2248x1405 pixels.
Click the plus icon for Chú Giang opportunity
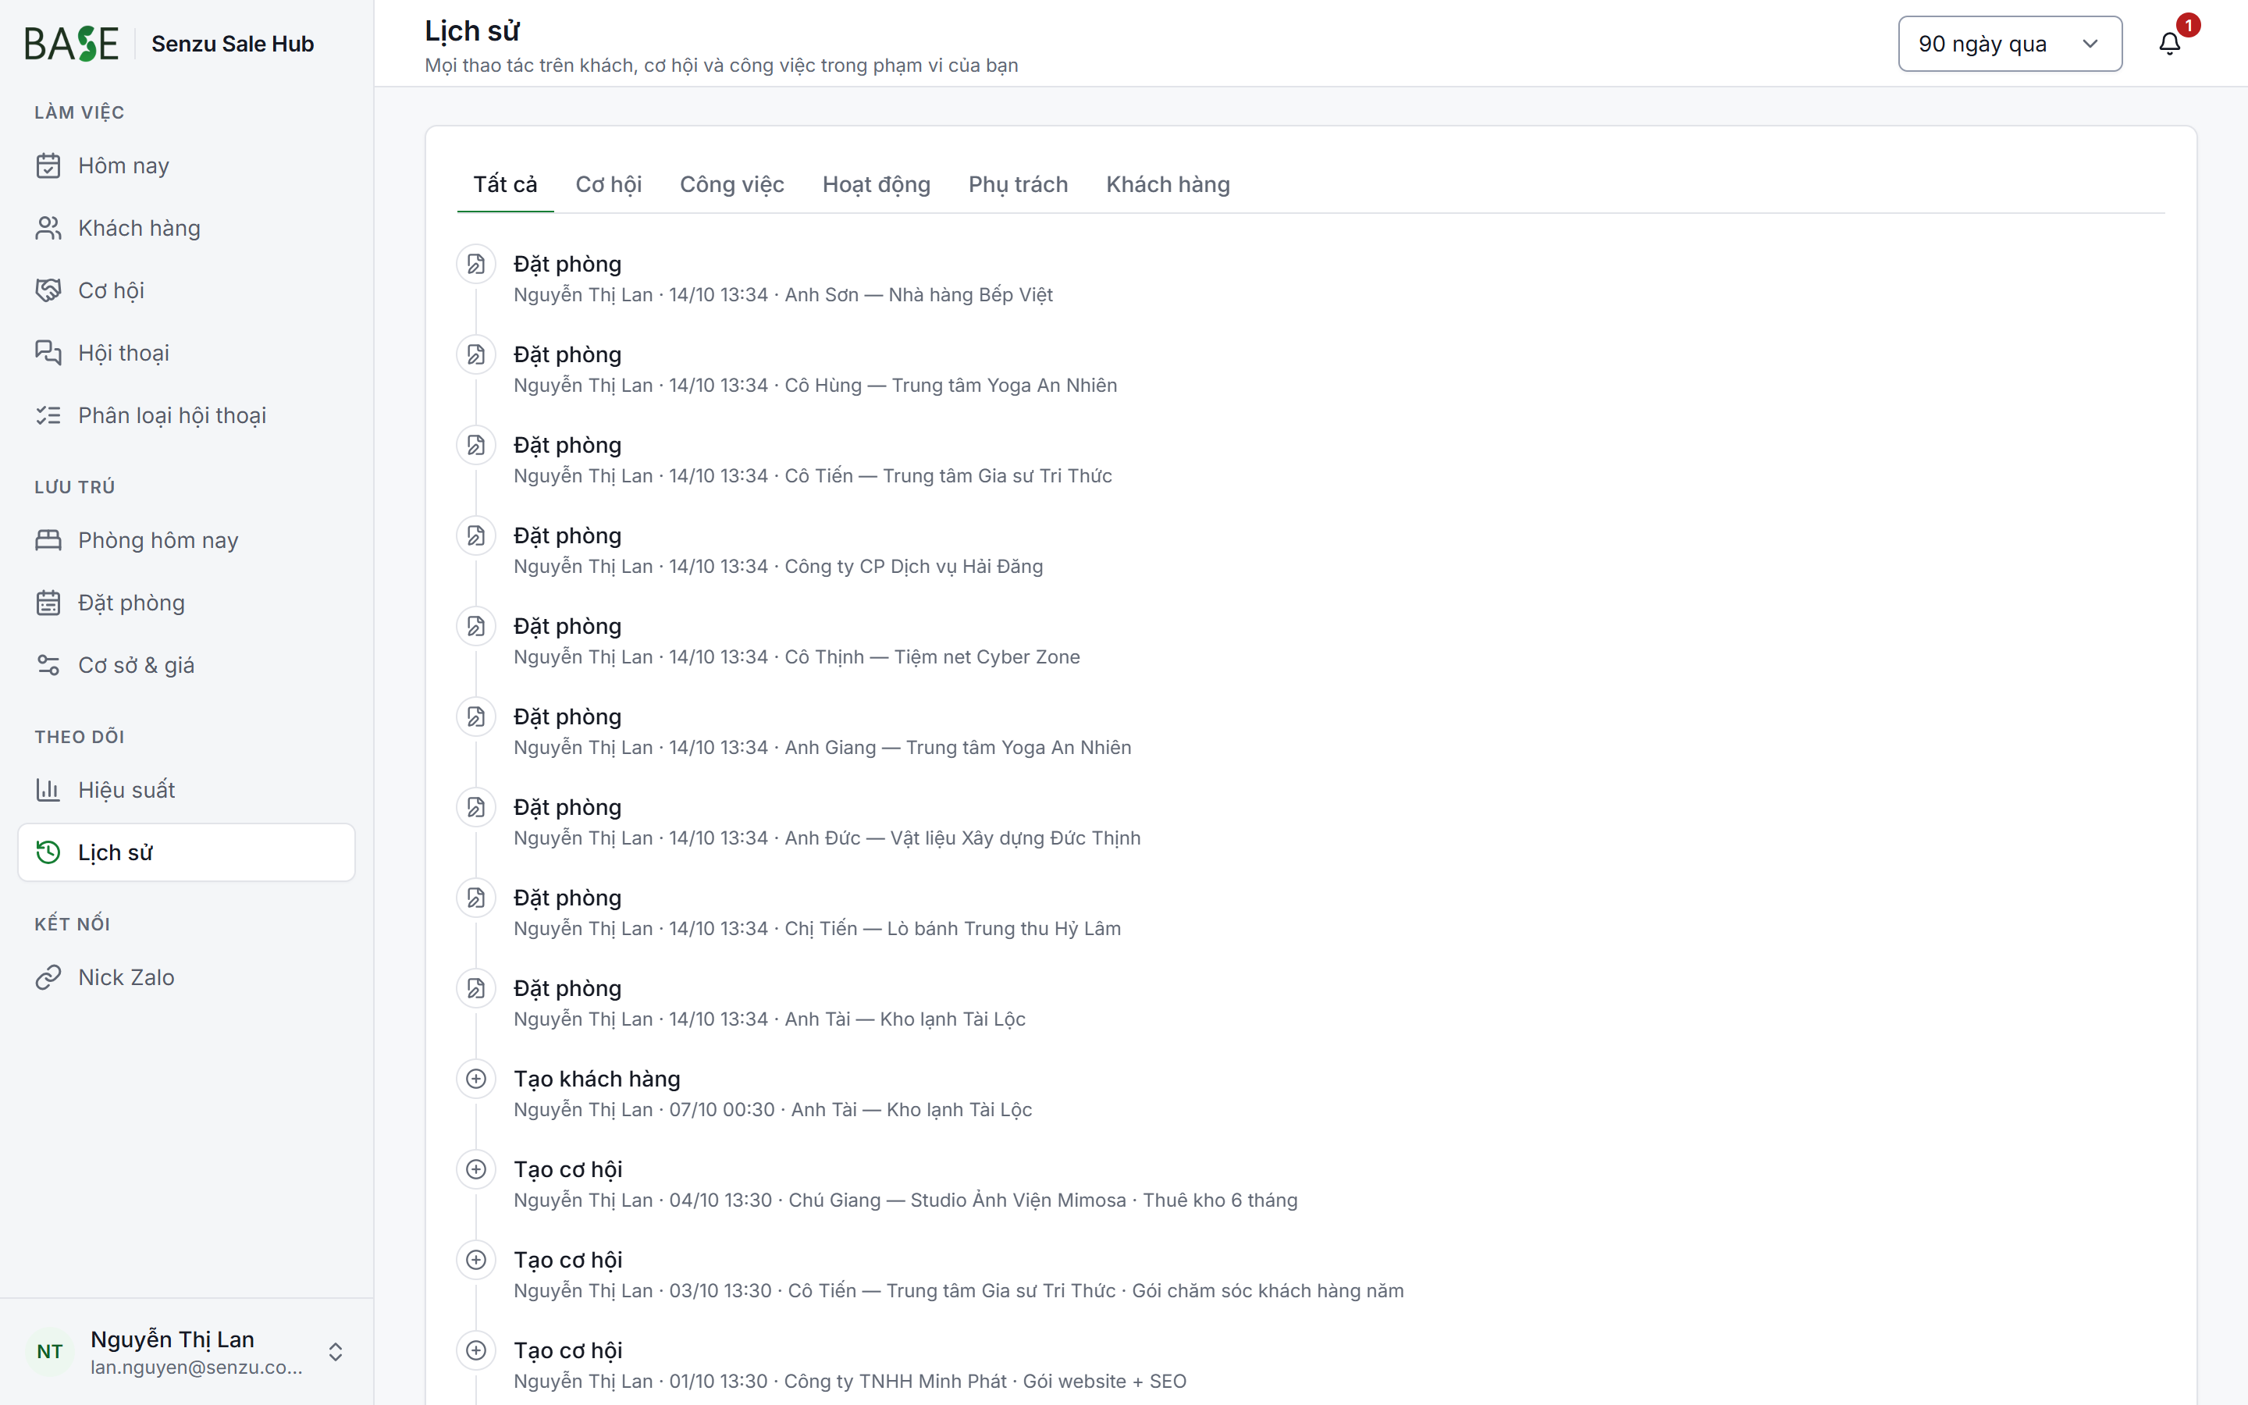[x=475, y=1169]
